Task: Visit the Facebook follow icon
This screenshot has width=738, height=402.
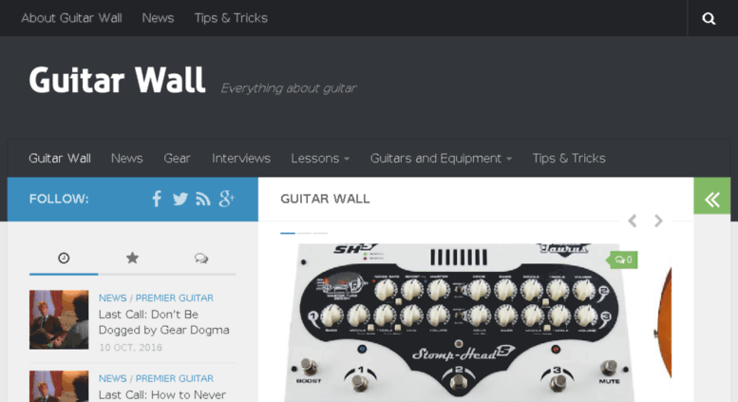Action: (x=157, y=199)
